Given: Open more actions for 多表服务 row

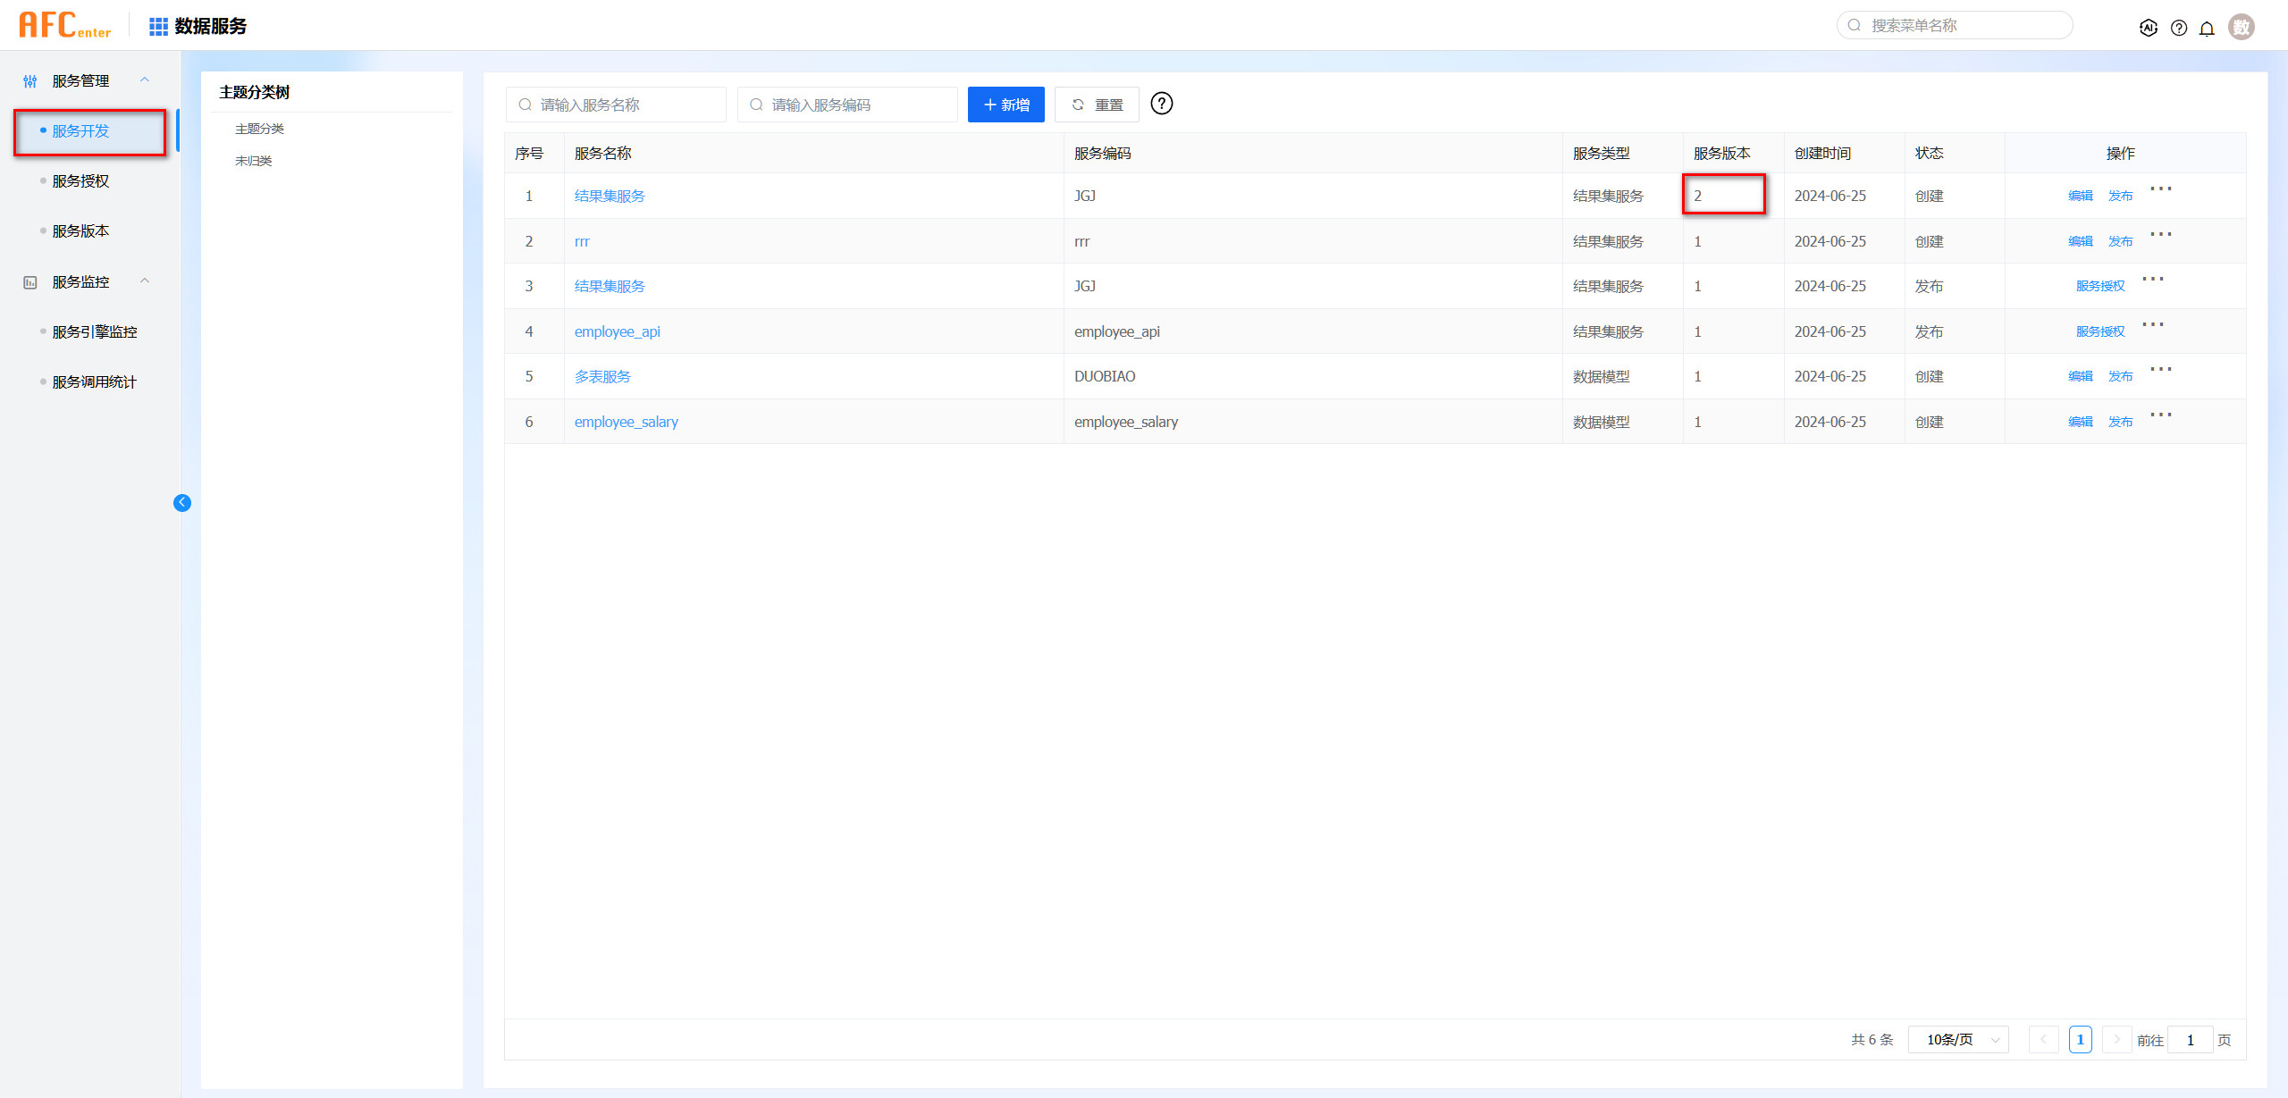Looking at the screenshot, I should (2161, 369).
